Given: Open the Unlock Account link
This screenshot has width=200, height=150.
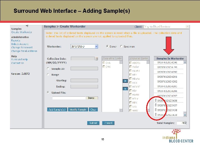Looking at the screenshot, I should coord(20,44).
